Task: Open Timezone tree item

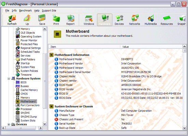Action: point(26,75)
